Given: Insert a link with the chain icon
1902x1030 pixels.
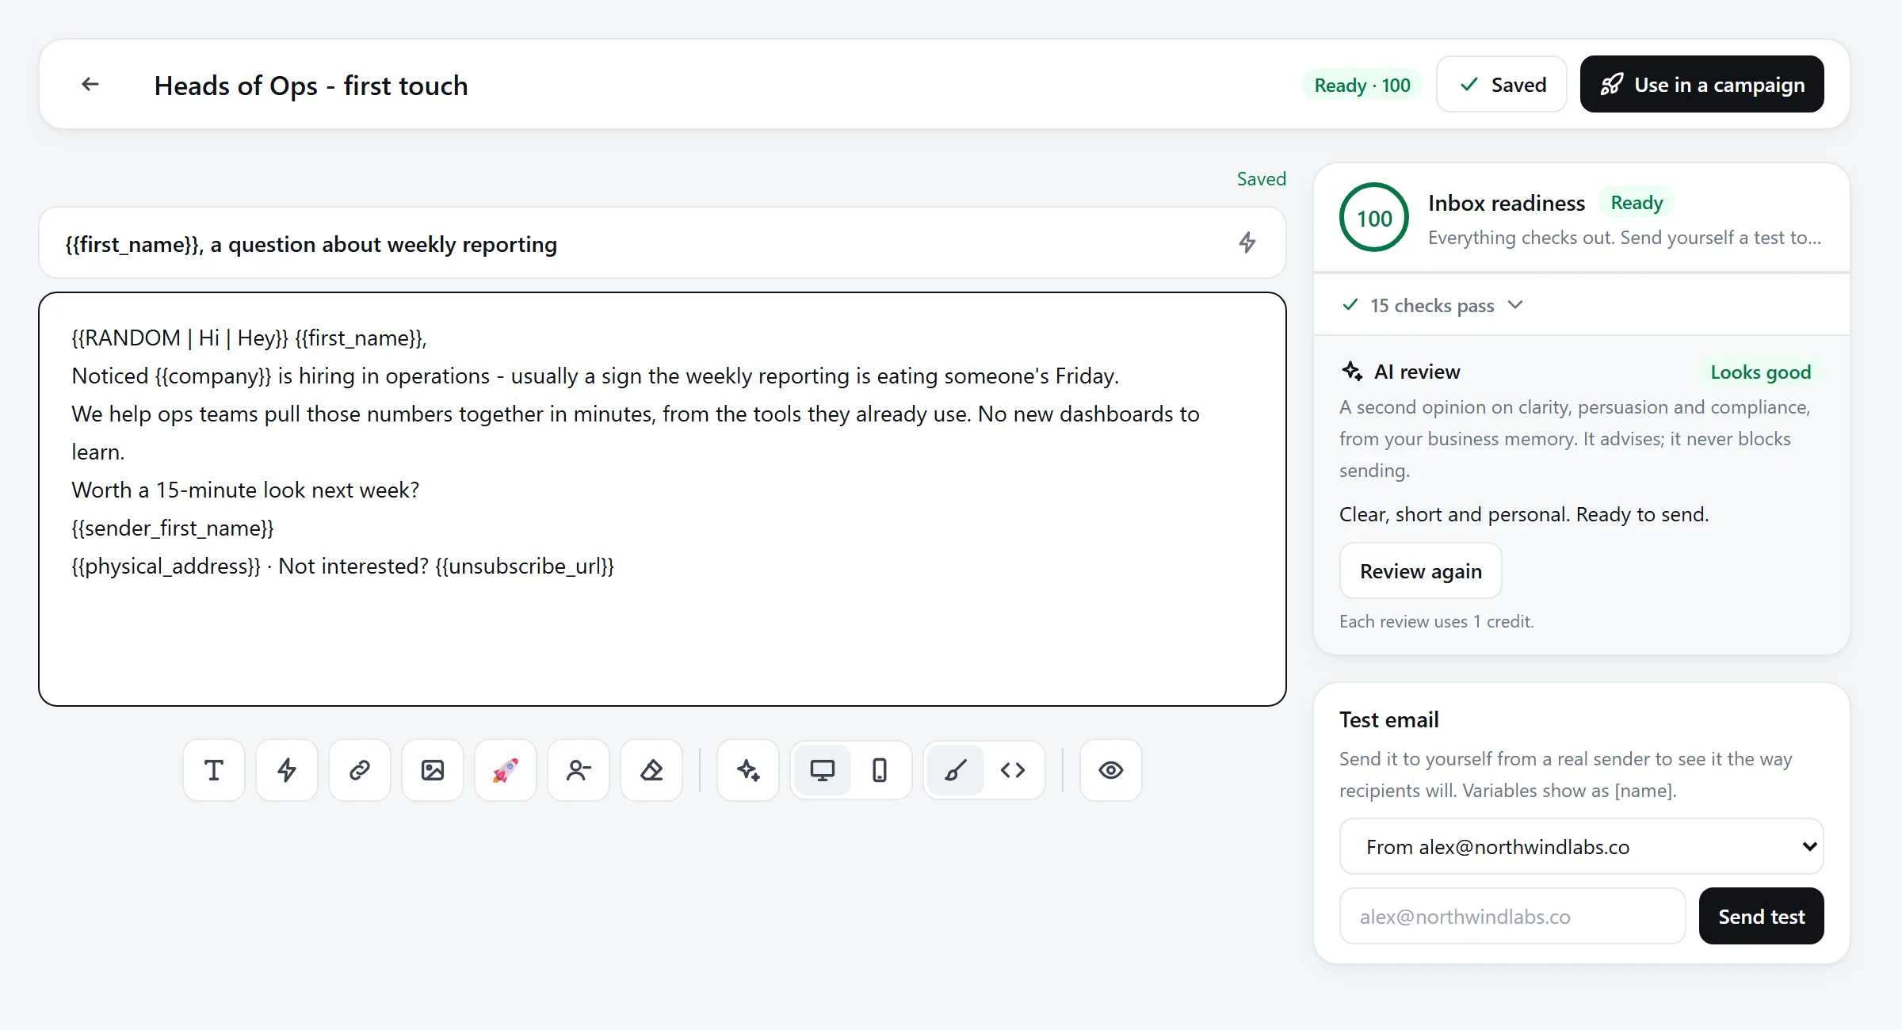Looking at the screenshot, I should click(360, 770).
